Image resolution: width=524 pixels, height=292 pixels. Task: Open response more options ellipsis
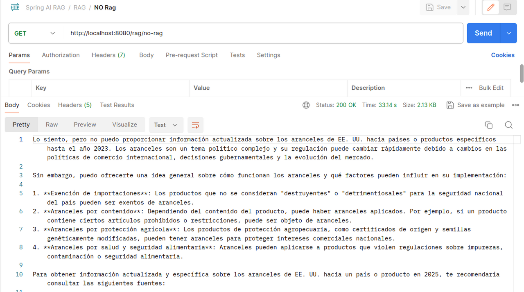(515, 105)
